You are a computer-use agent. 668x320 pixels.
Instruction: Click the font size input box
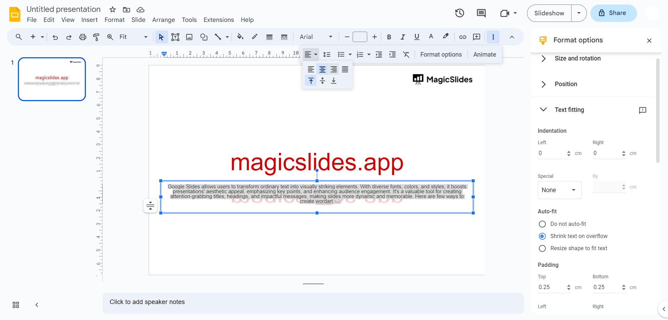click(x=360, y=37)
